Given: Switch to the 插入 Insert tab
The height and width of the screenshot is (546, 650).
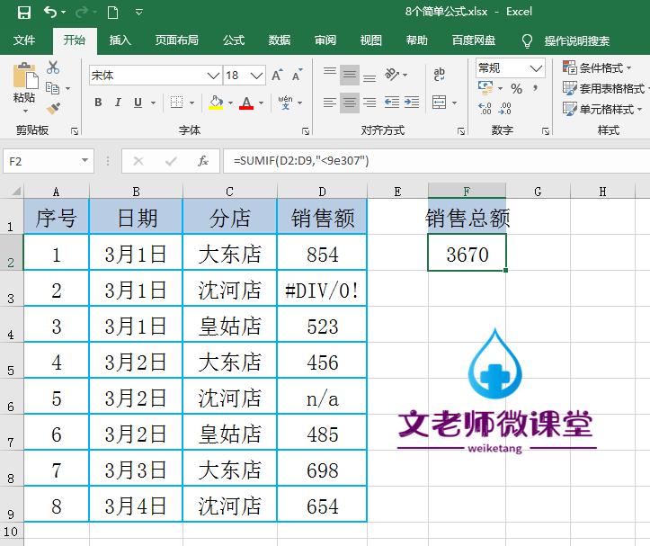Looking at the screenshot, I should pos(120,40).
